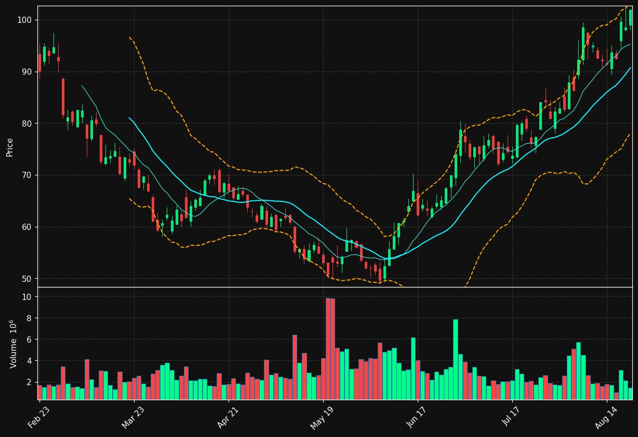The image size is (638, 437).
Task: Click volume axis label 4
Action: [x=30, y=361]
